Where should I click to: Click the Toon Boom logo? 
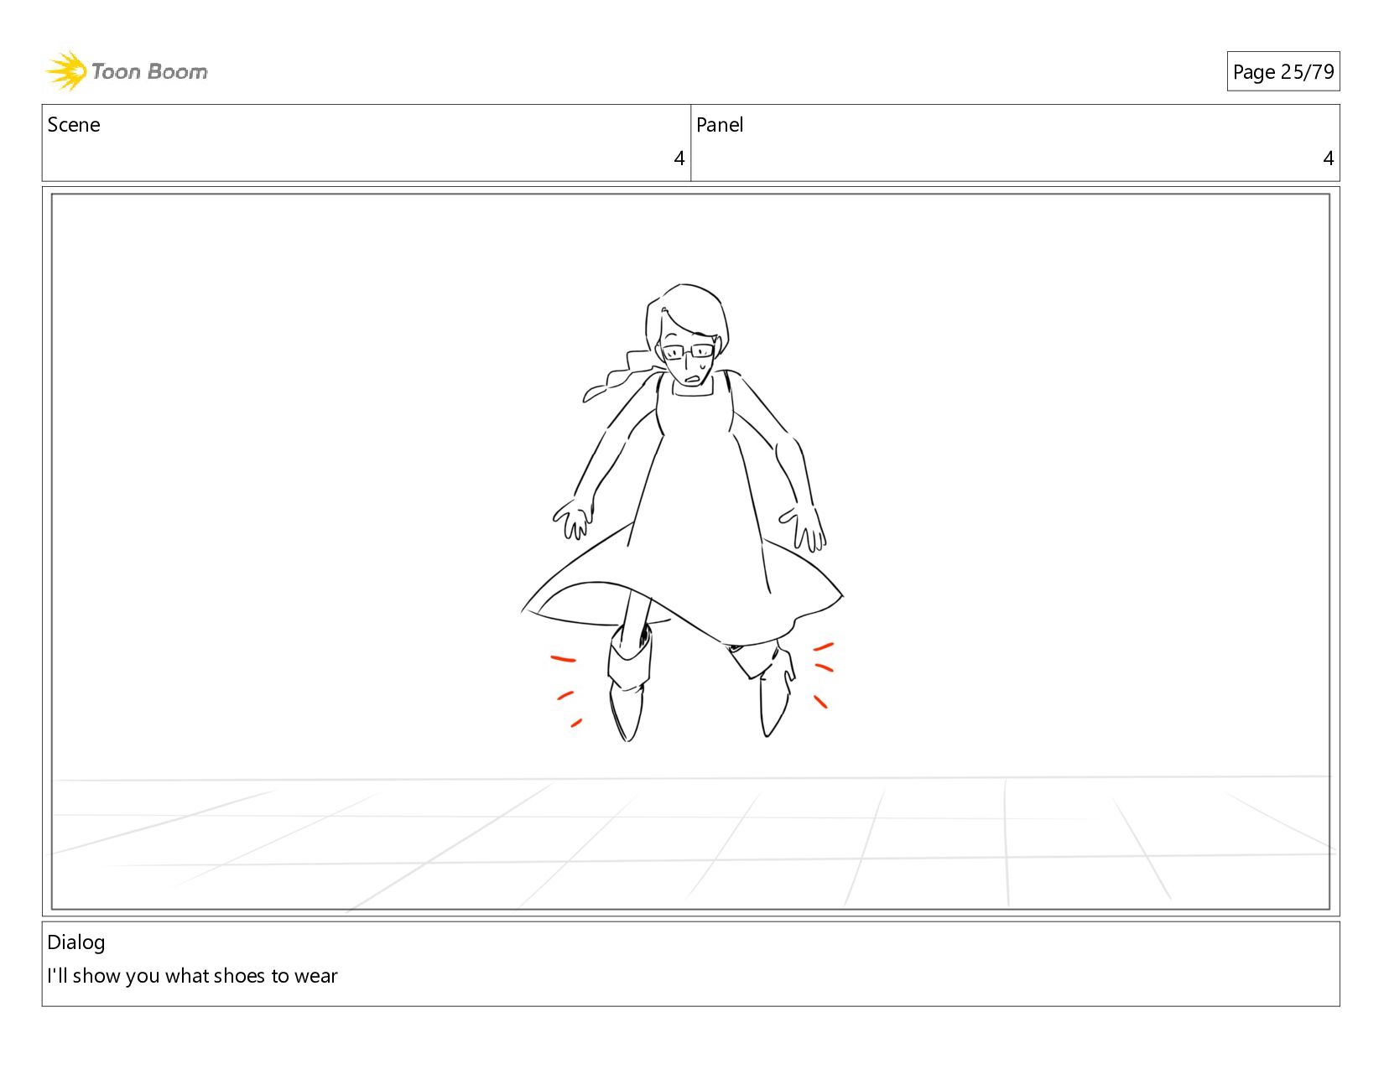click(126, 71)
